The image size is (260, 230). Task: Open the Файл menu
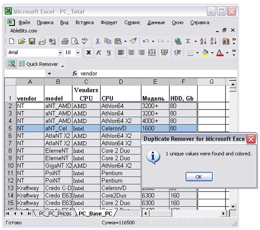tap(24, 23)
